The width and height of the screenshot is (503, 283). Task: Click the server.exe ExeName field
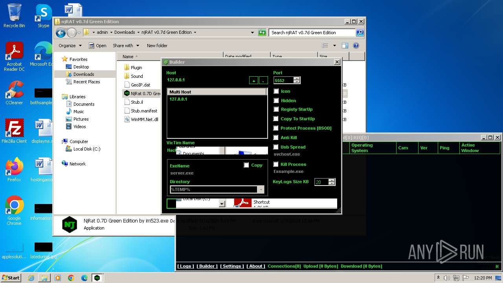[182, 173]
